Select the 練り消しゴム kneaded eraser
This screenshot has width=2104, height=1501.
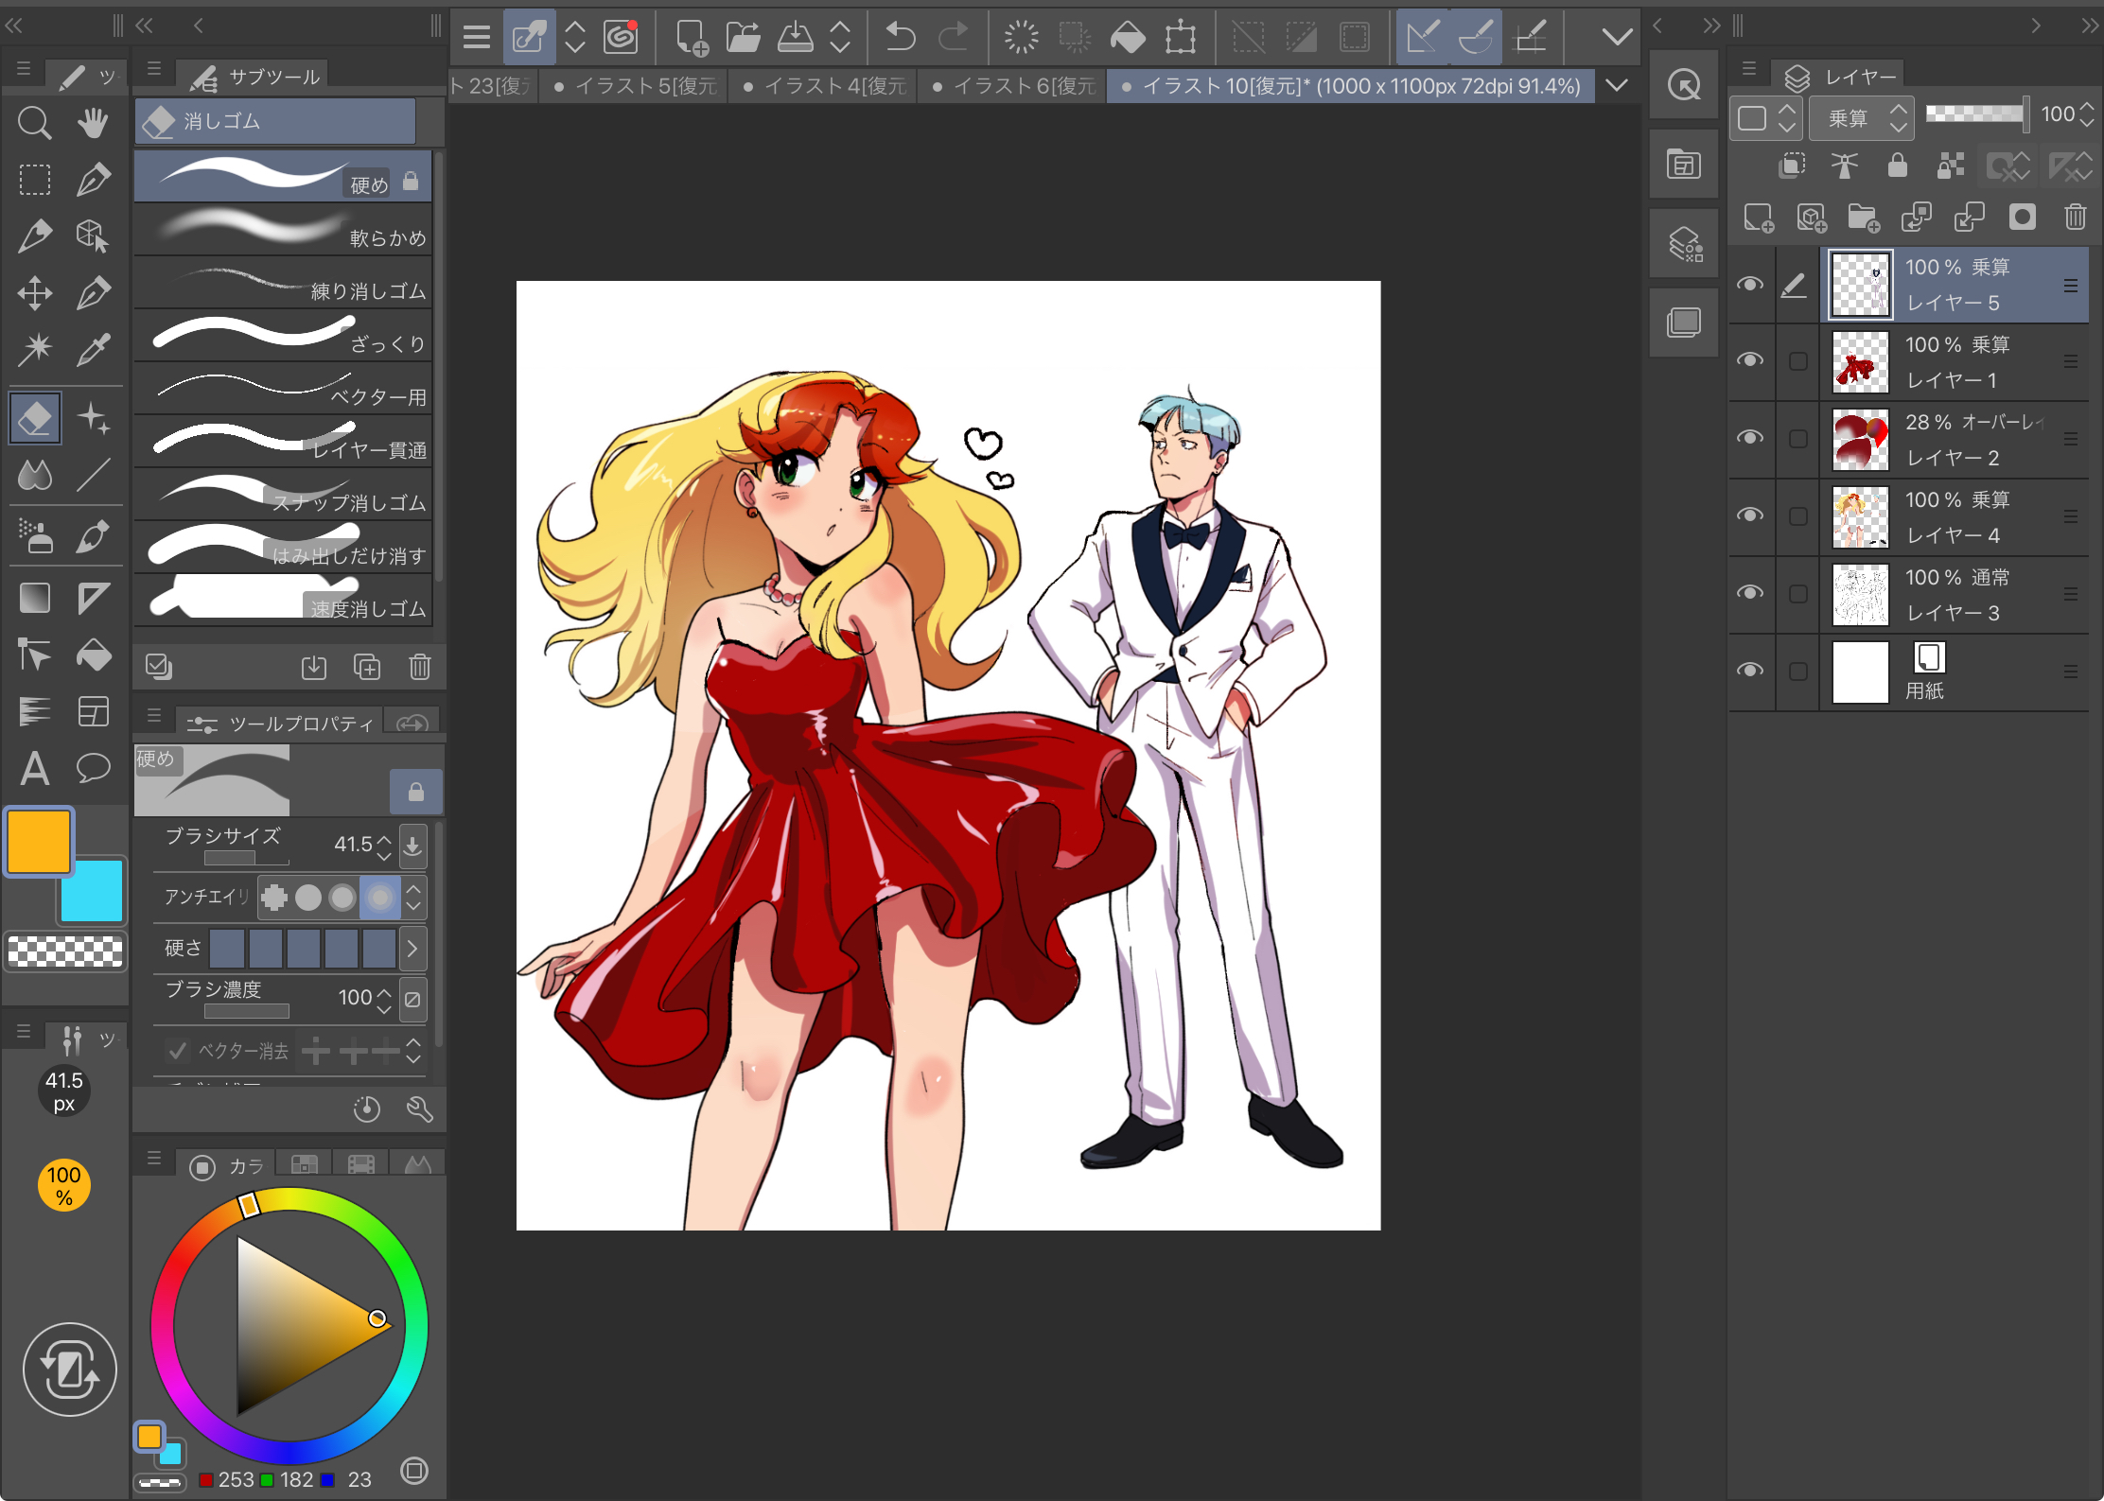283,283
